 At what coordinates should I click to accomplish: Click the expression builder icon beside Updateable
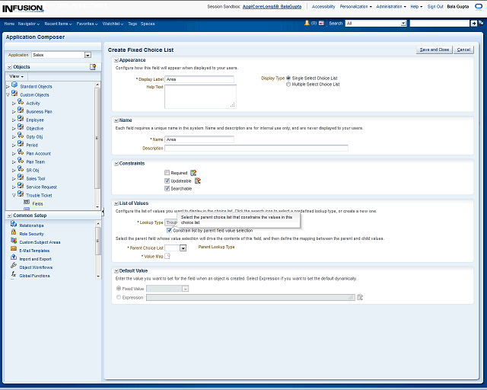click(x=198, y=181)
